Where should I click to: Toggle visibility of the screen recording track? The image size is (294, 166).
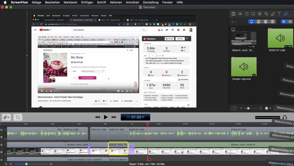[1, 145]
